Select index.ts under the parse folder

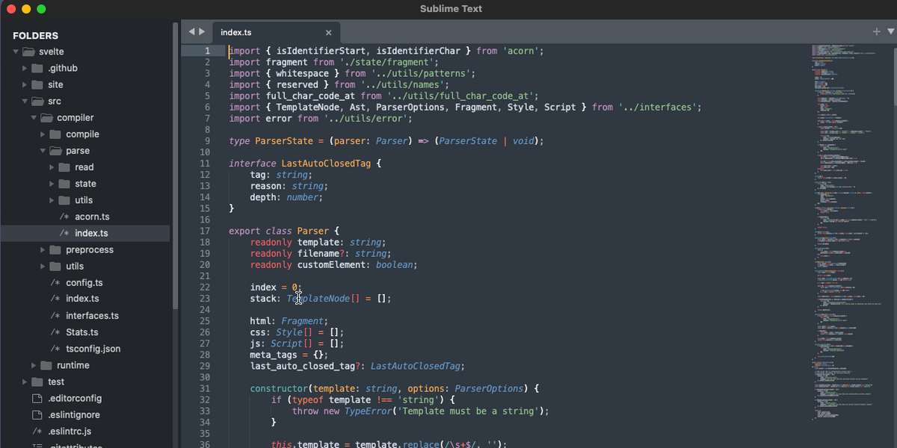point(91,234)
